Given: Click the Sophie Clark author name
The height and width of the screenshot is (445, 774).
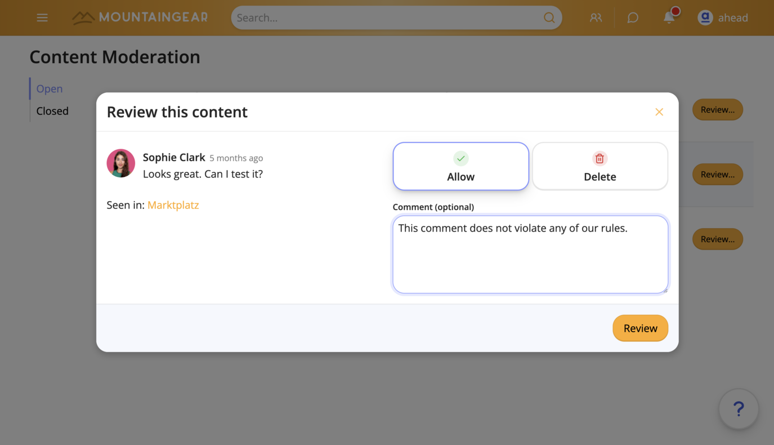Looking at the screenshot, I should (x=174, y=158).
